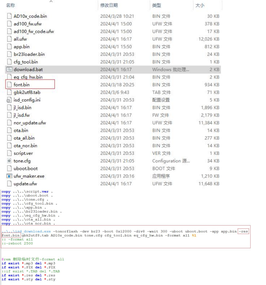Click the 934 KB size of font.bin
Viewport: 266px width, 285px height.
(212, 85)
